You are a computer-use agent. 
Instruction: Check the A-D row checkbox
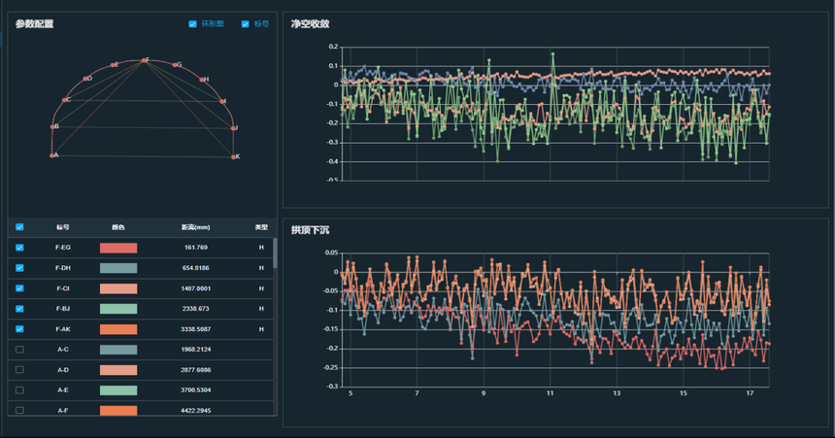point(19,370)
